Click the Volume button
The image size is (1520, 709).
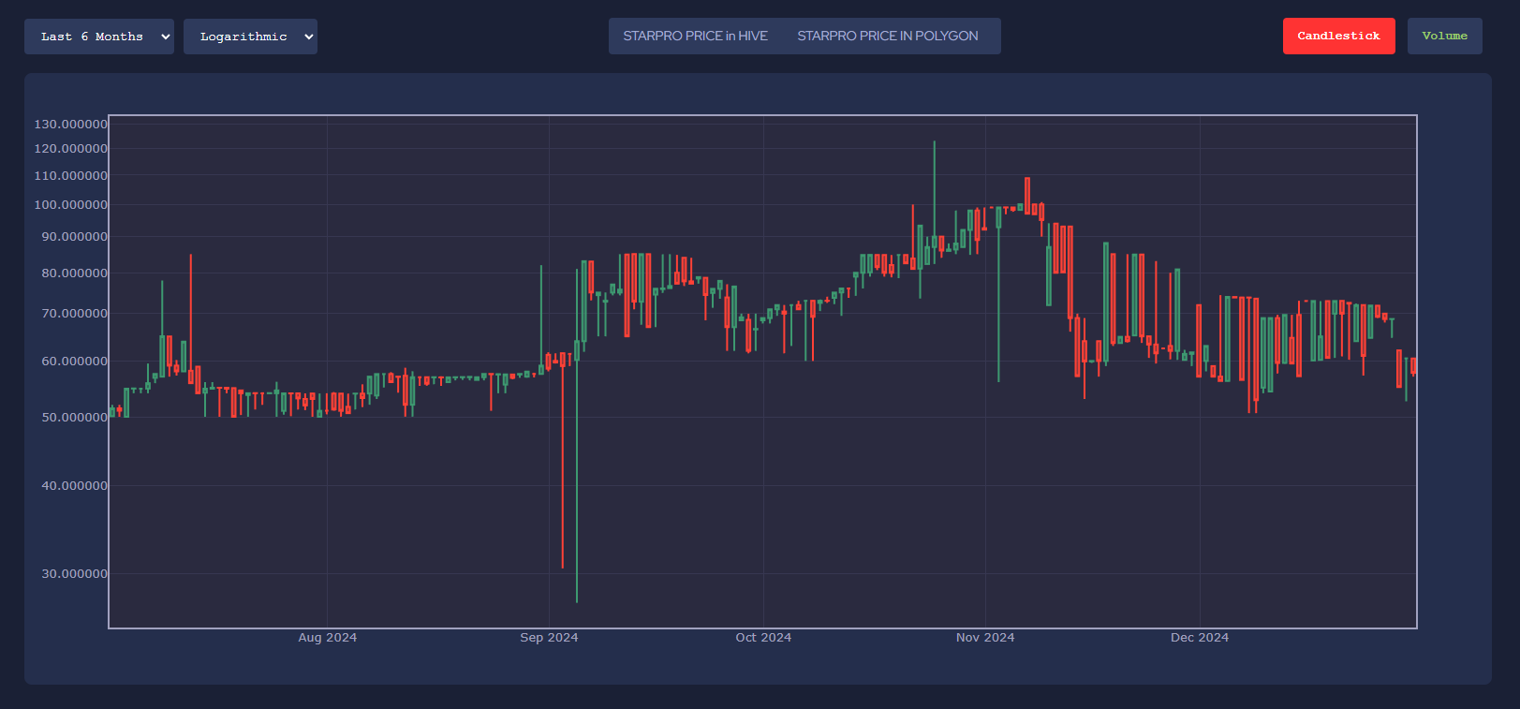(x=1444, y=36)
